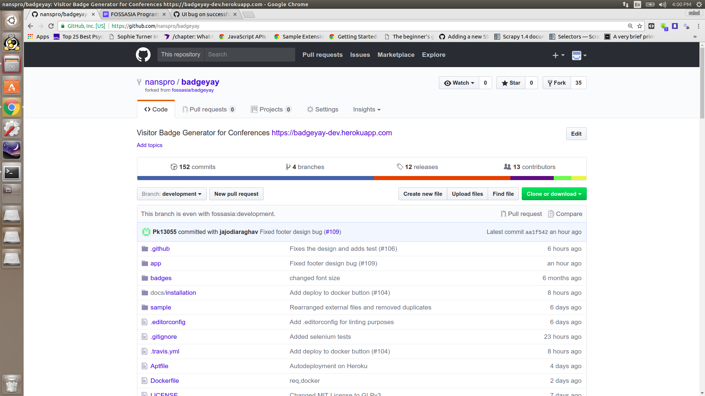
Task: Click the New pull request button
Action: coord(236,194)
